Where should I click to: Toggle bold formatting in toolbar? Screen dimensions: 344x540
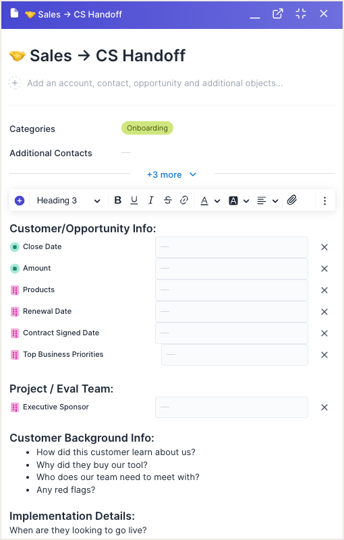[117, 201]
